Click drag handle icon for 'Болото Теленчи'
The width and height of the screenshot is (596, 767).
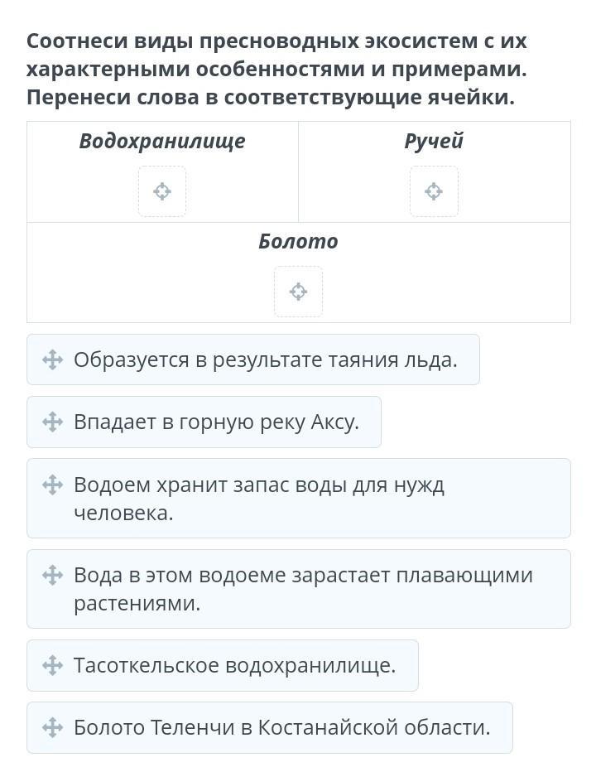(52, 727)
